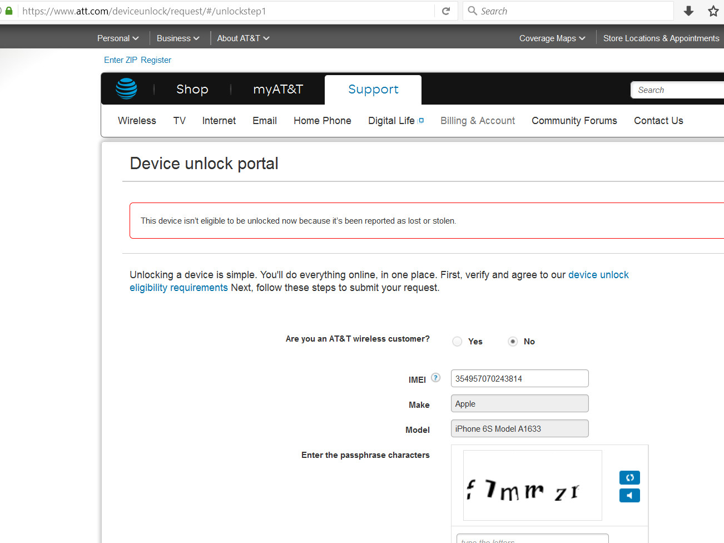Screen dimensions: 724x543
Task: Play the audio captcha speaker icon
Action: [x=629, y=495]
